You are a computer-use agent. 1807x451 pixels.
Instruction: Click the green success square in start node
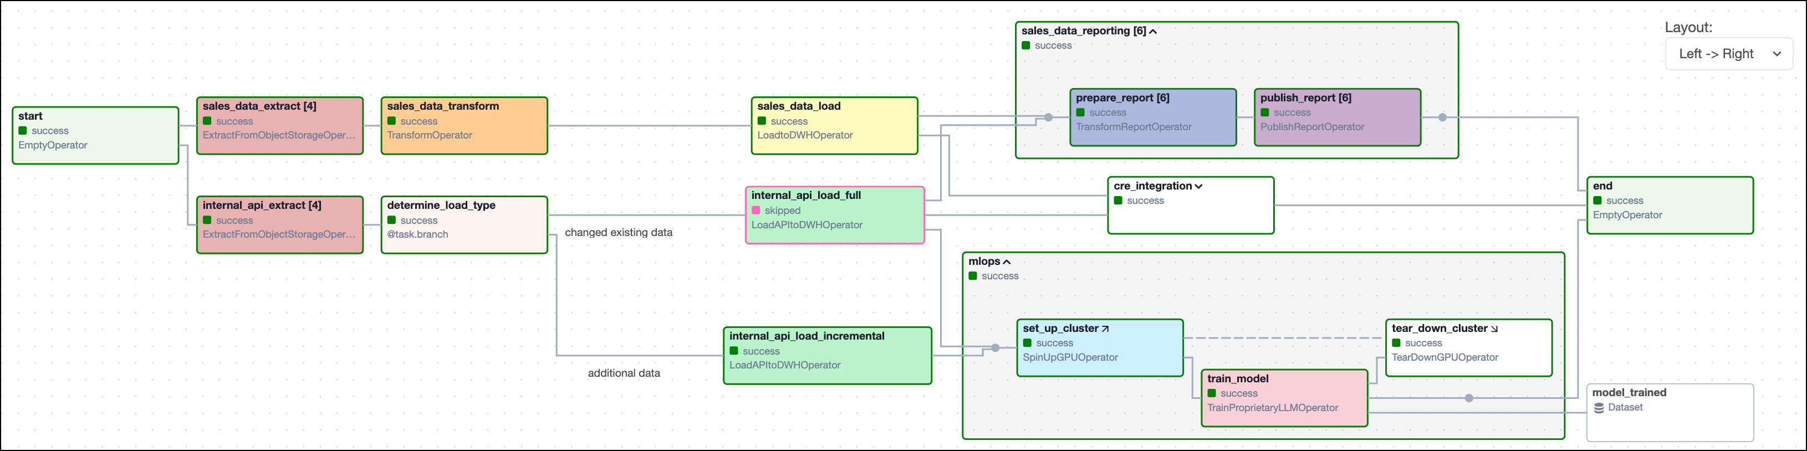[23, 130]
